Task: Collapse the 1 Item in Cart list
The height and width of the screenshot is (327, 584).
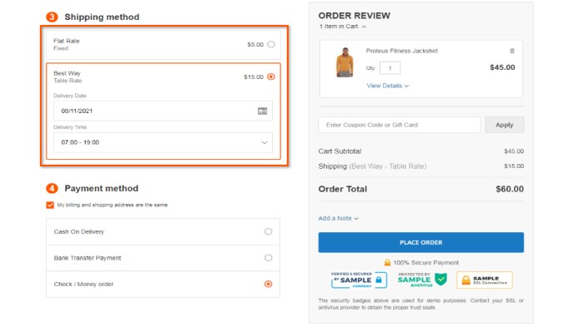Action: coord(343,27)
